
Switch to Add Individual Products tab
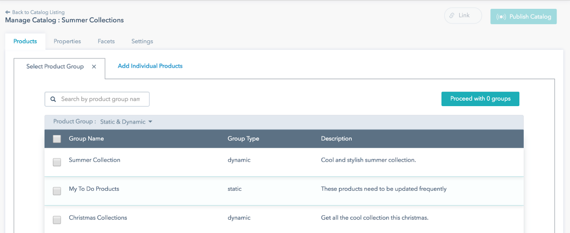pyautogui.click(x=150, y=66)
